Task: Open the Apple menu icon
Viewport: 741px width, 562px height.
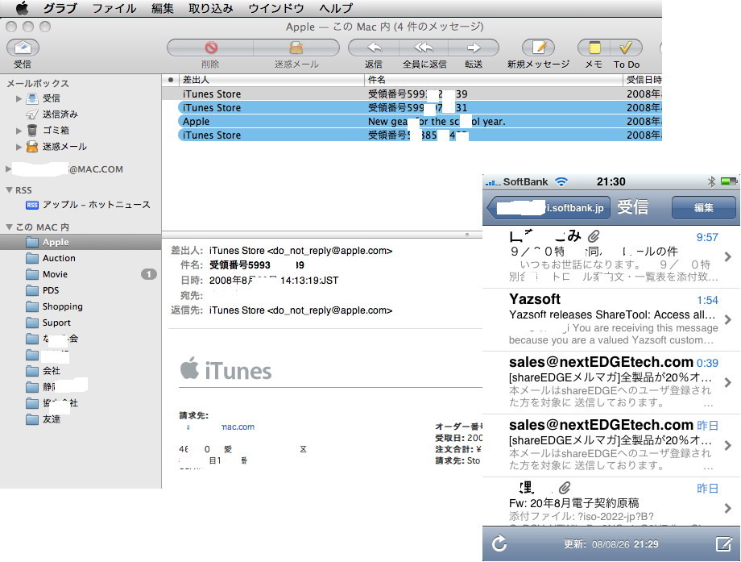Action: 23,8
